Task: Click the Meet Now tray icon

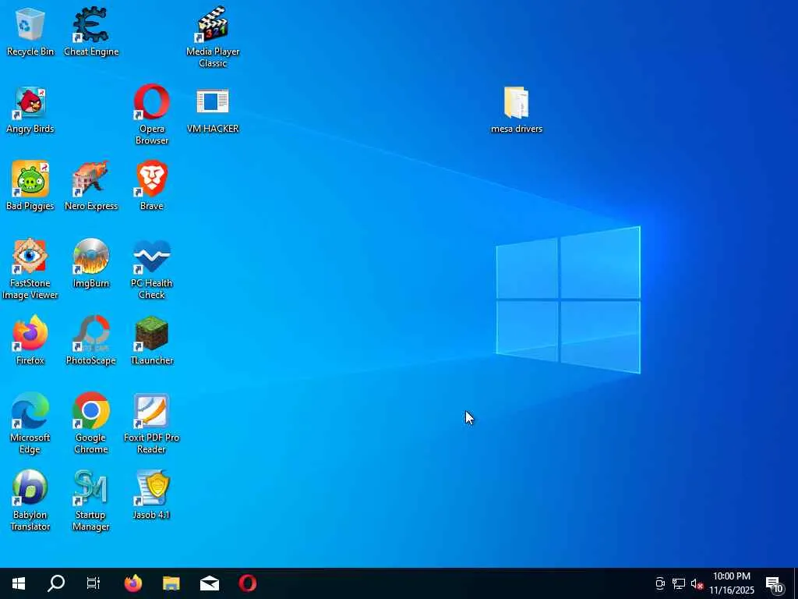Action: [x=660, y=583]
